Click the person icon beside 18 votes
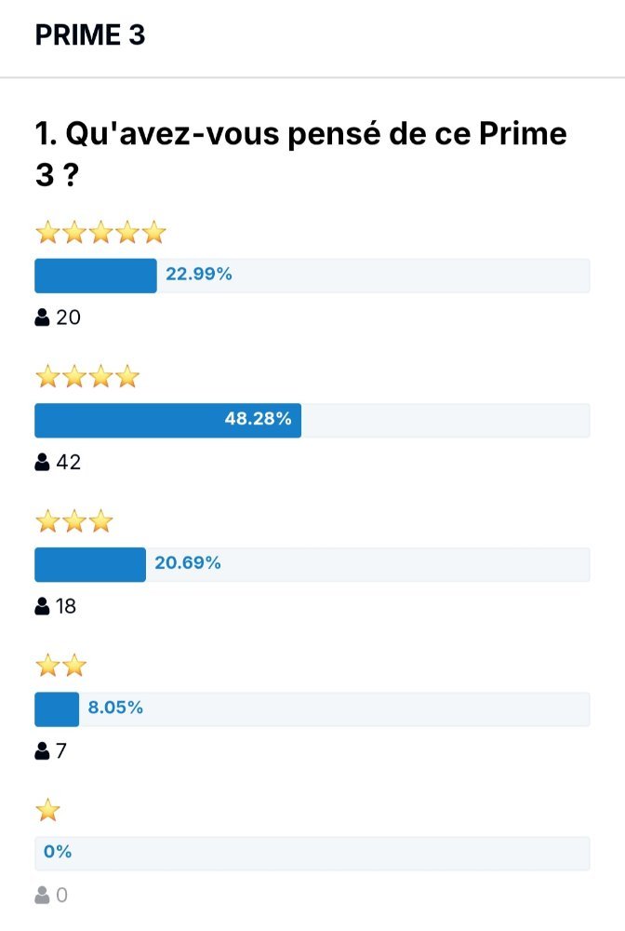 point(42,606)
